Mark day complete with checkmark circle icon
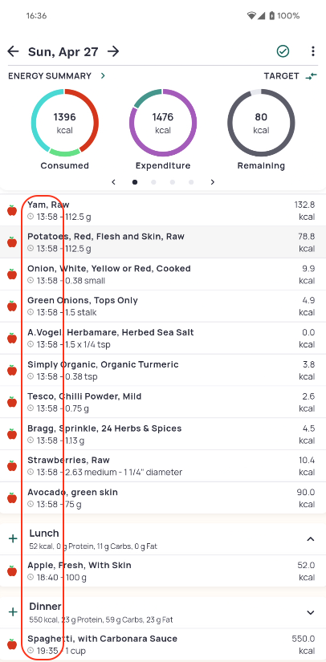Image resolution: width=326 pixels, height=662 pixels. click(x=283, y=51)
